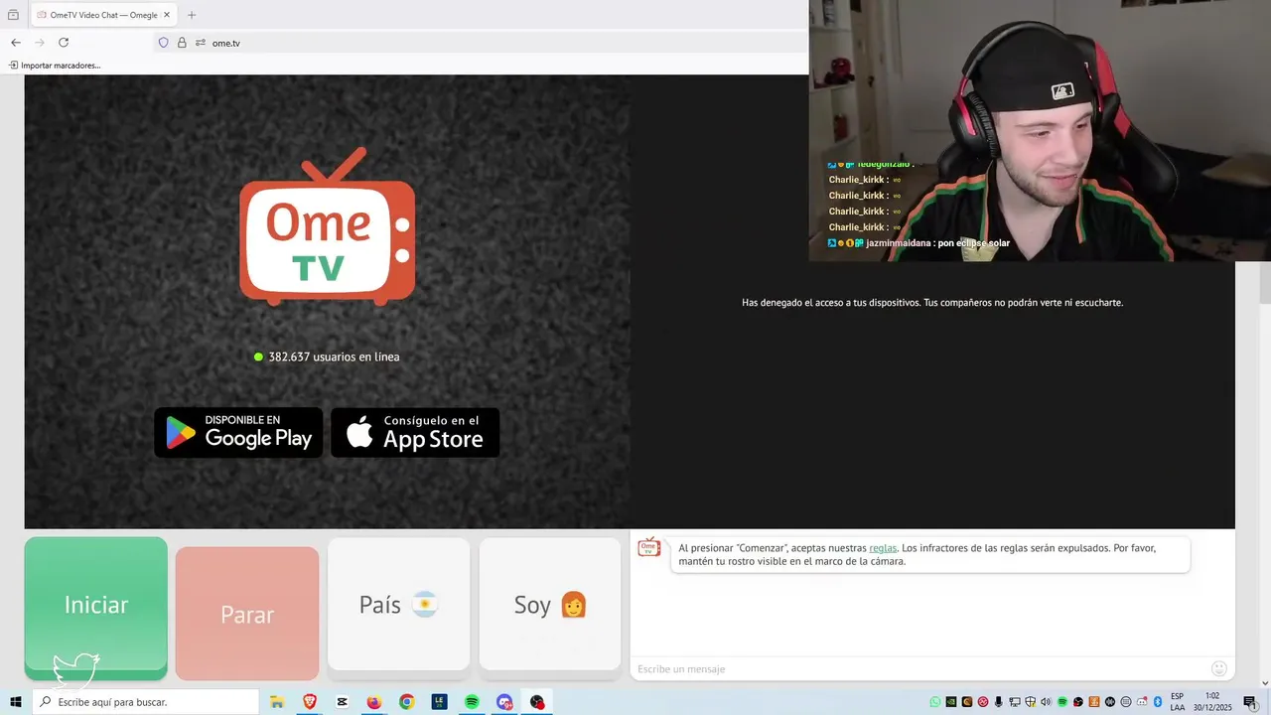Open CapCut from taskbar
The width and height of the screenshot is (1271, 715).
(343, 702)
